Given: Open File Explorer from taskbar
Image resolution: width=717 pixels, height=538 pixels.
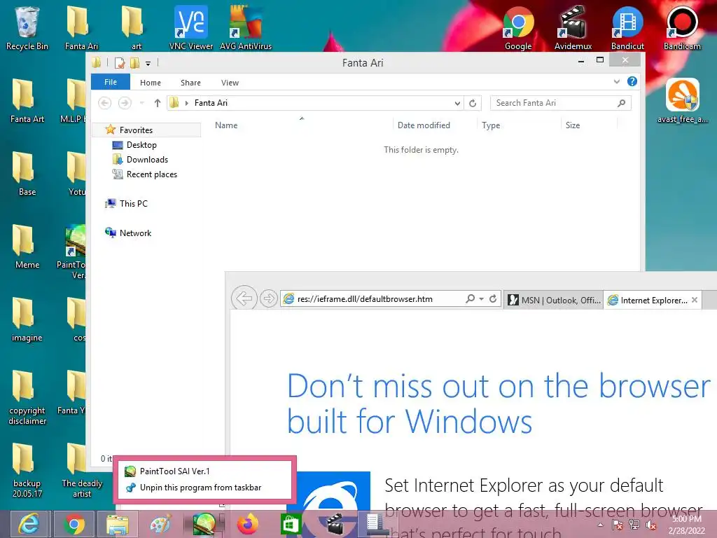Looking at the screenshot, I should (x=117, y=524).
